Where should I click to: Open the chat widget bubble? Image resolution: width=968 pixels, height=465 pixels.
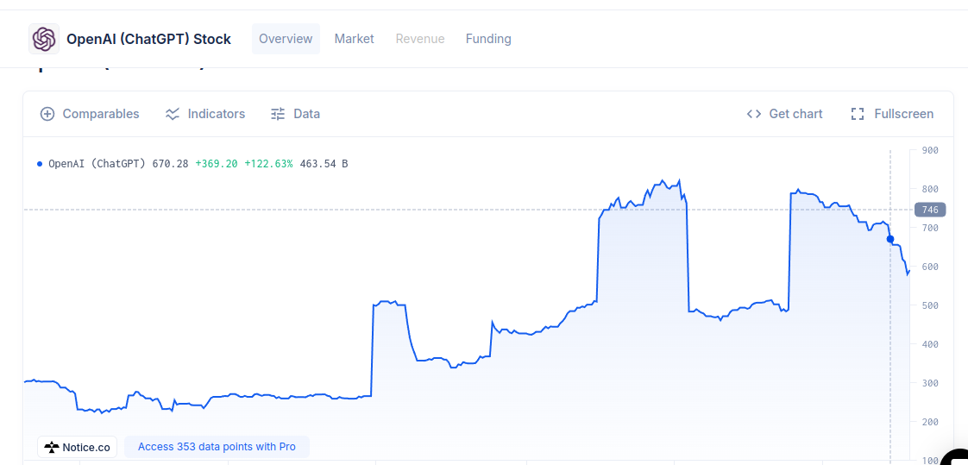point(954,456)
